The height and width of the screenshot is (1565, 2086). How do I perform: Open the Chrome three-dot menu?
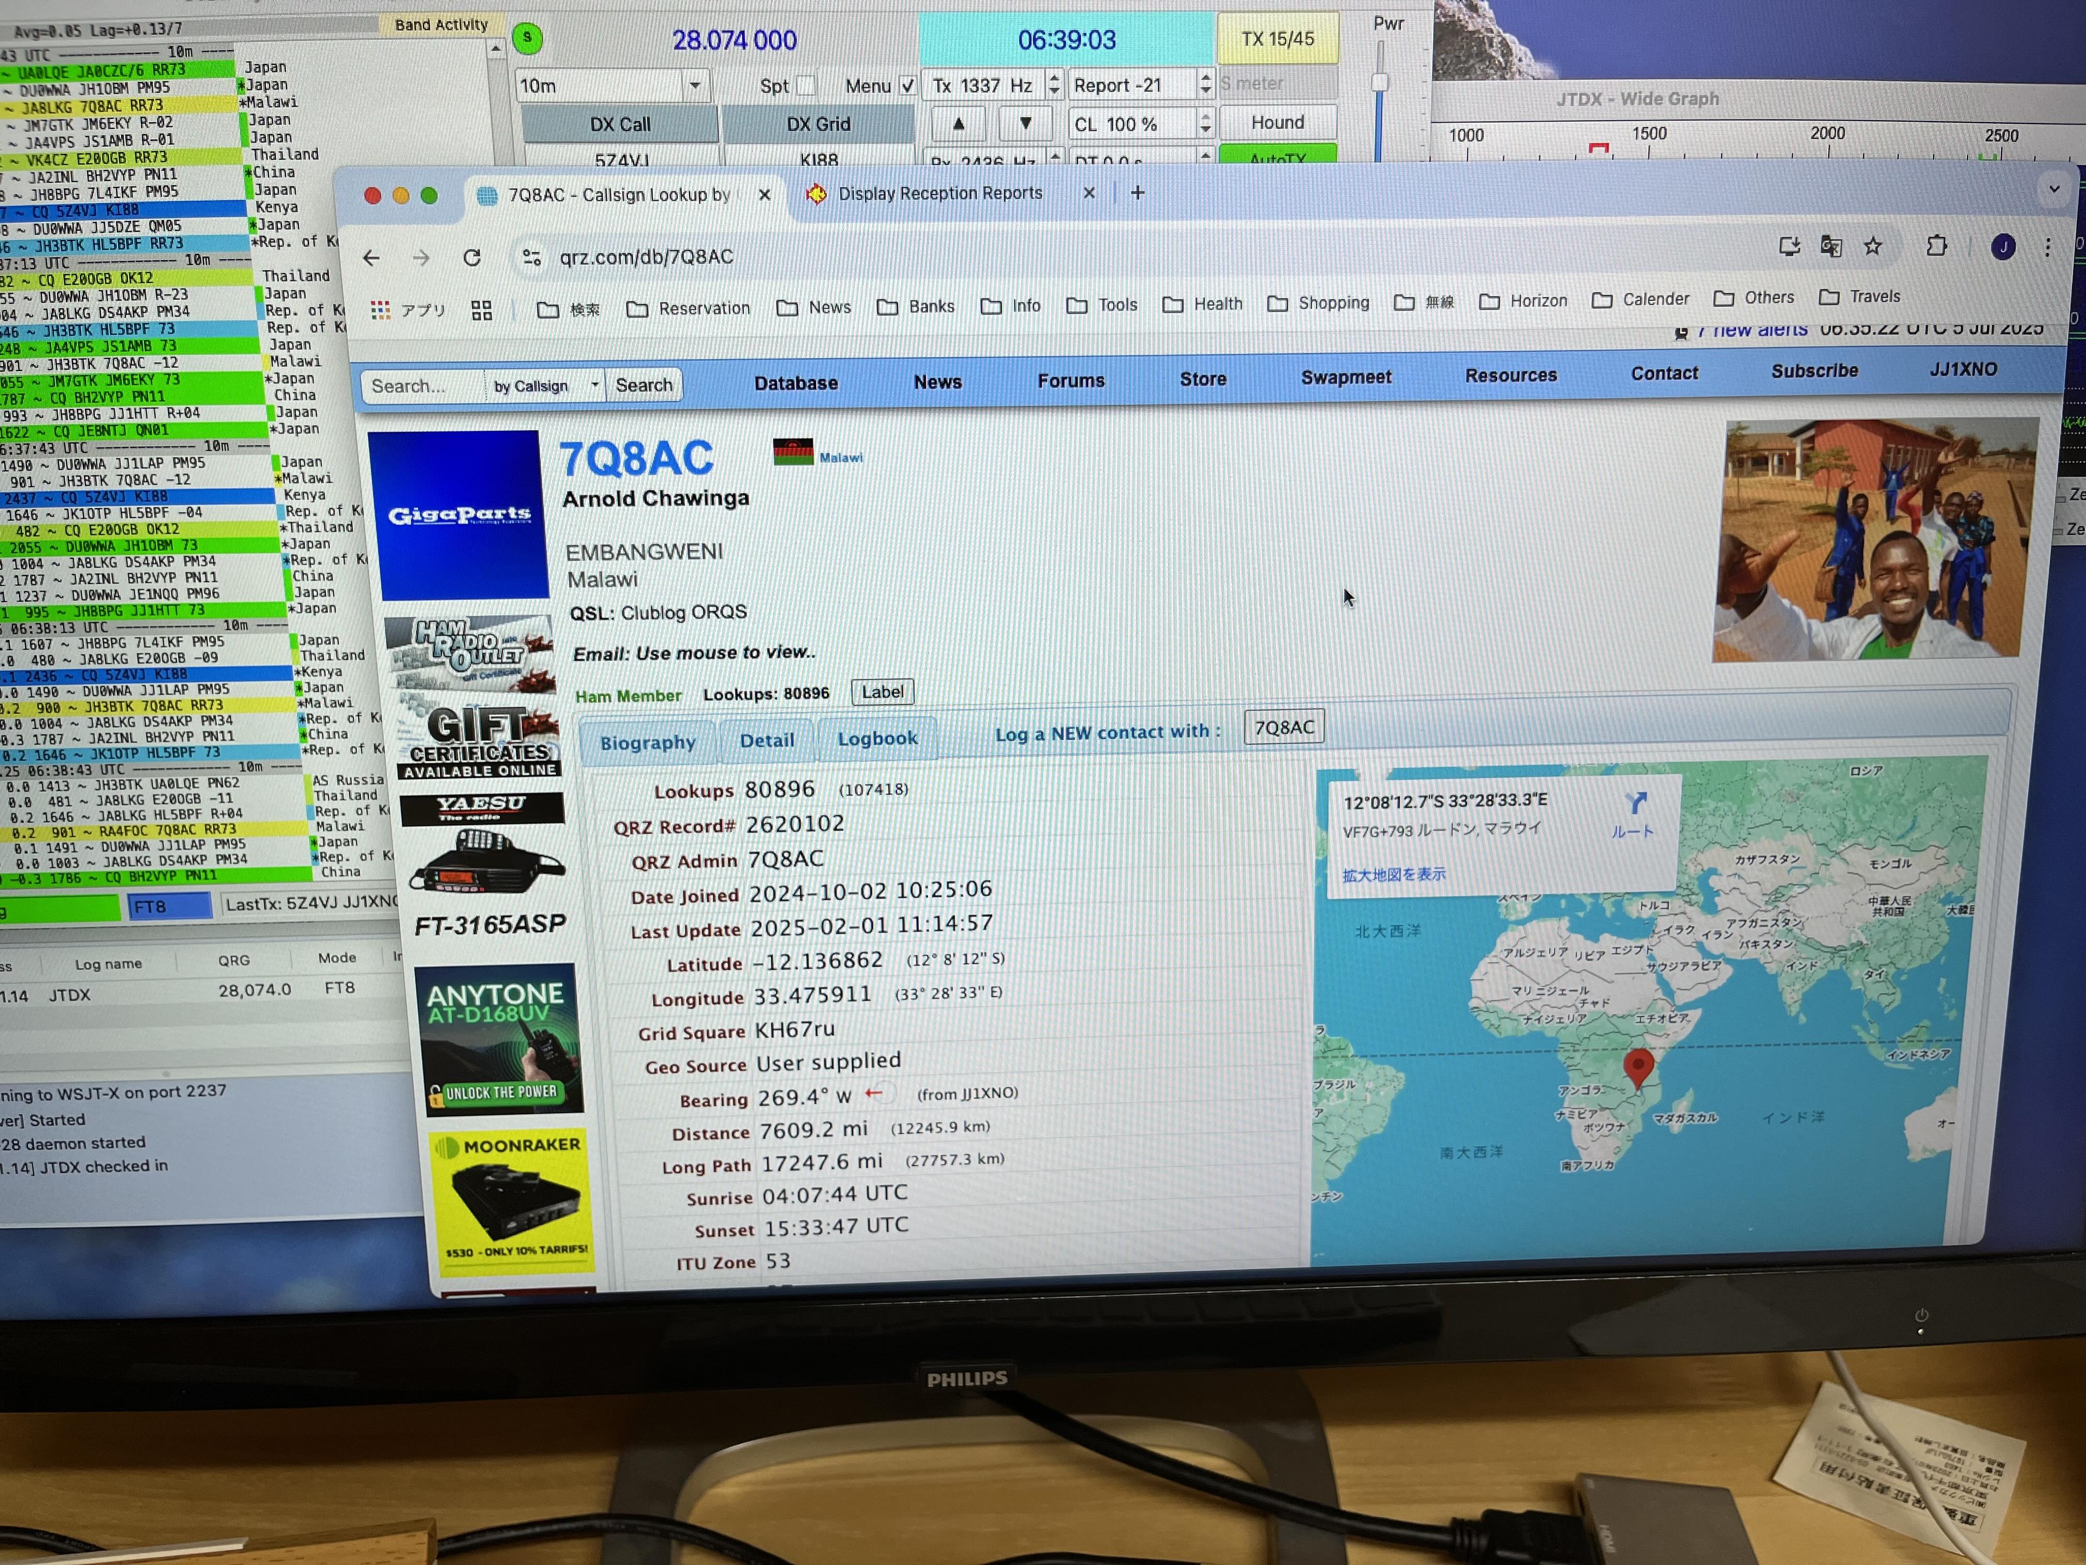(2047, 247)
